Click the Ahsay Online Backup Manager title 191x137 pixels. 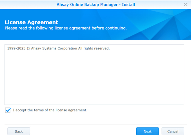tap(96, 5)
